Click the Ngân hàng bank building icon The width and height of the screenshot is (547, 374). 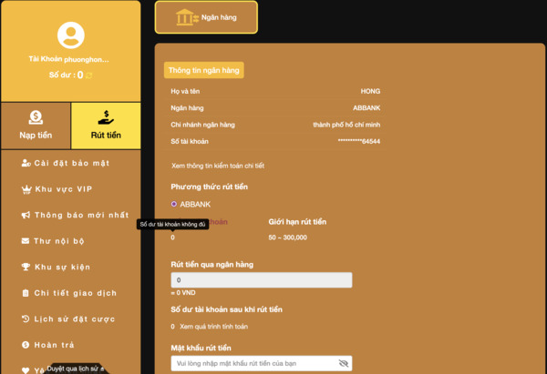point(186,17)
